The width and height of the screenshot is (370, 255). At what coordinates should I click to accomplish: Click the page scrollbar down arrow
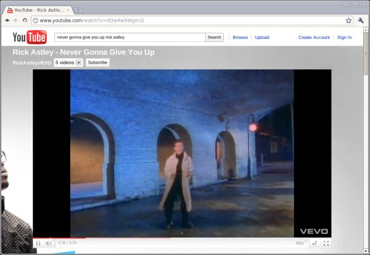click(366, 251)
